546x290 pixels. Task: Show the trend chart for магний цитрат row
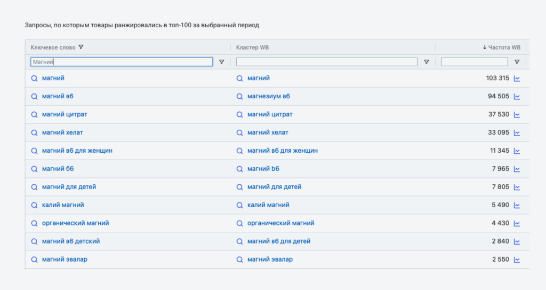pos(517,115)
